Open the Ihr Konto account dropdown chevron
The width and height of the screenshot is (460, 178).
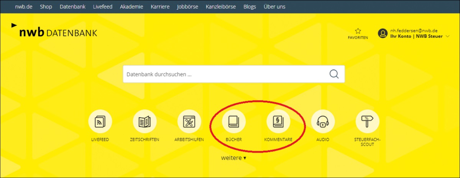pyautogui.click(x=447, y=36)
